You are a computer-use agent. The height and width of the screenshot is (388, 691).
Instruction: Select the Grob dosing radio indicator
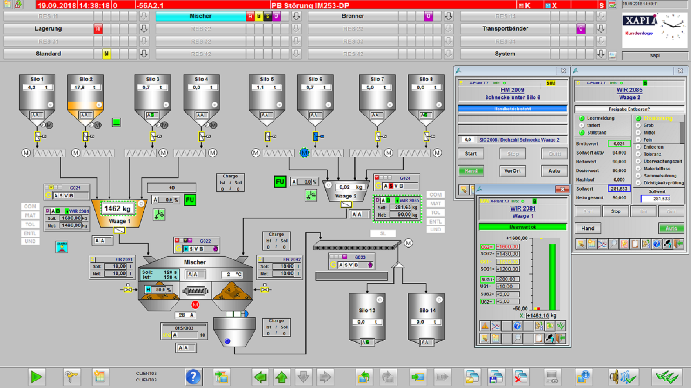(638, 126)
